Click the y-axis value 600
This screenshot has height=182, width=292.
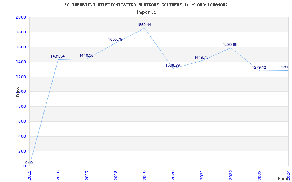22,121
